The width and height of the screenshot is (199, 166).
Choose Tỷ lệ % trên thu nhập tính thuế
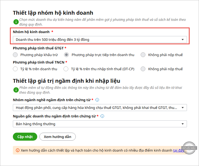pyautogui.click(x=66, y=69)
